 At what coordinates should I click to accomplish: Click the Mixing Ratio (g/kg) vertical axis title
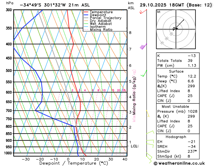pyautogui.click(x=134, y=96)
